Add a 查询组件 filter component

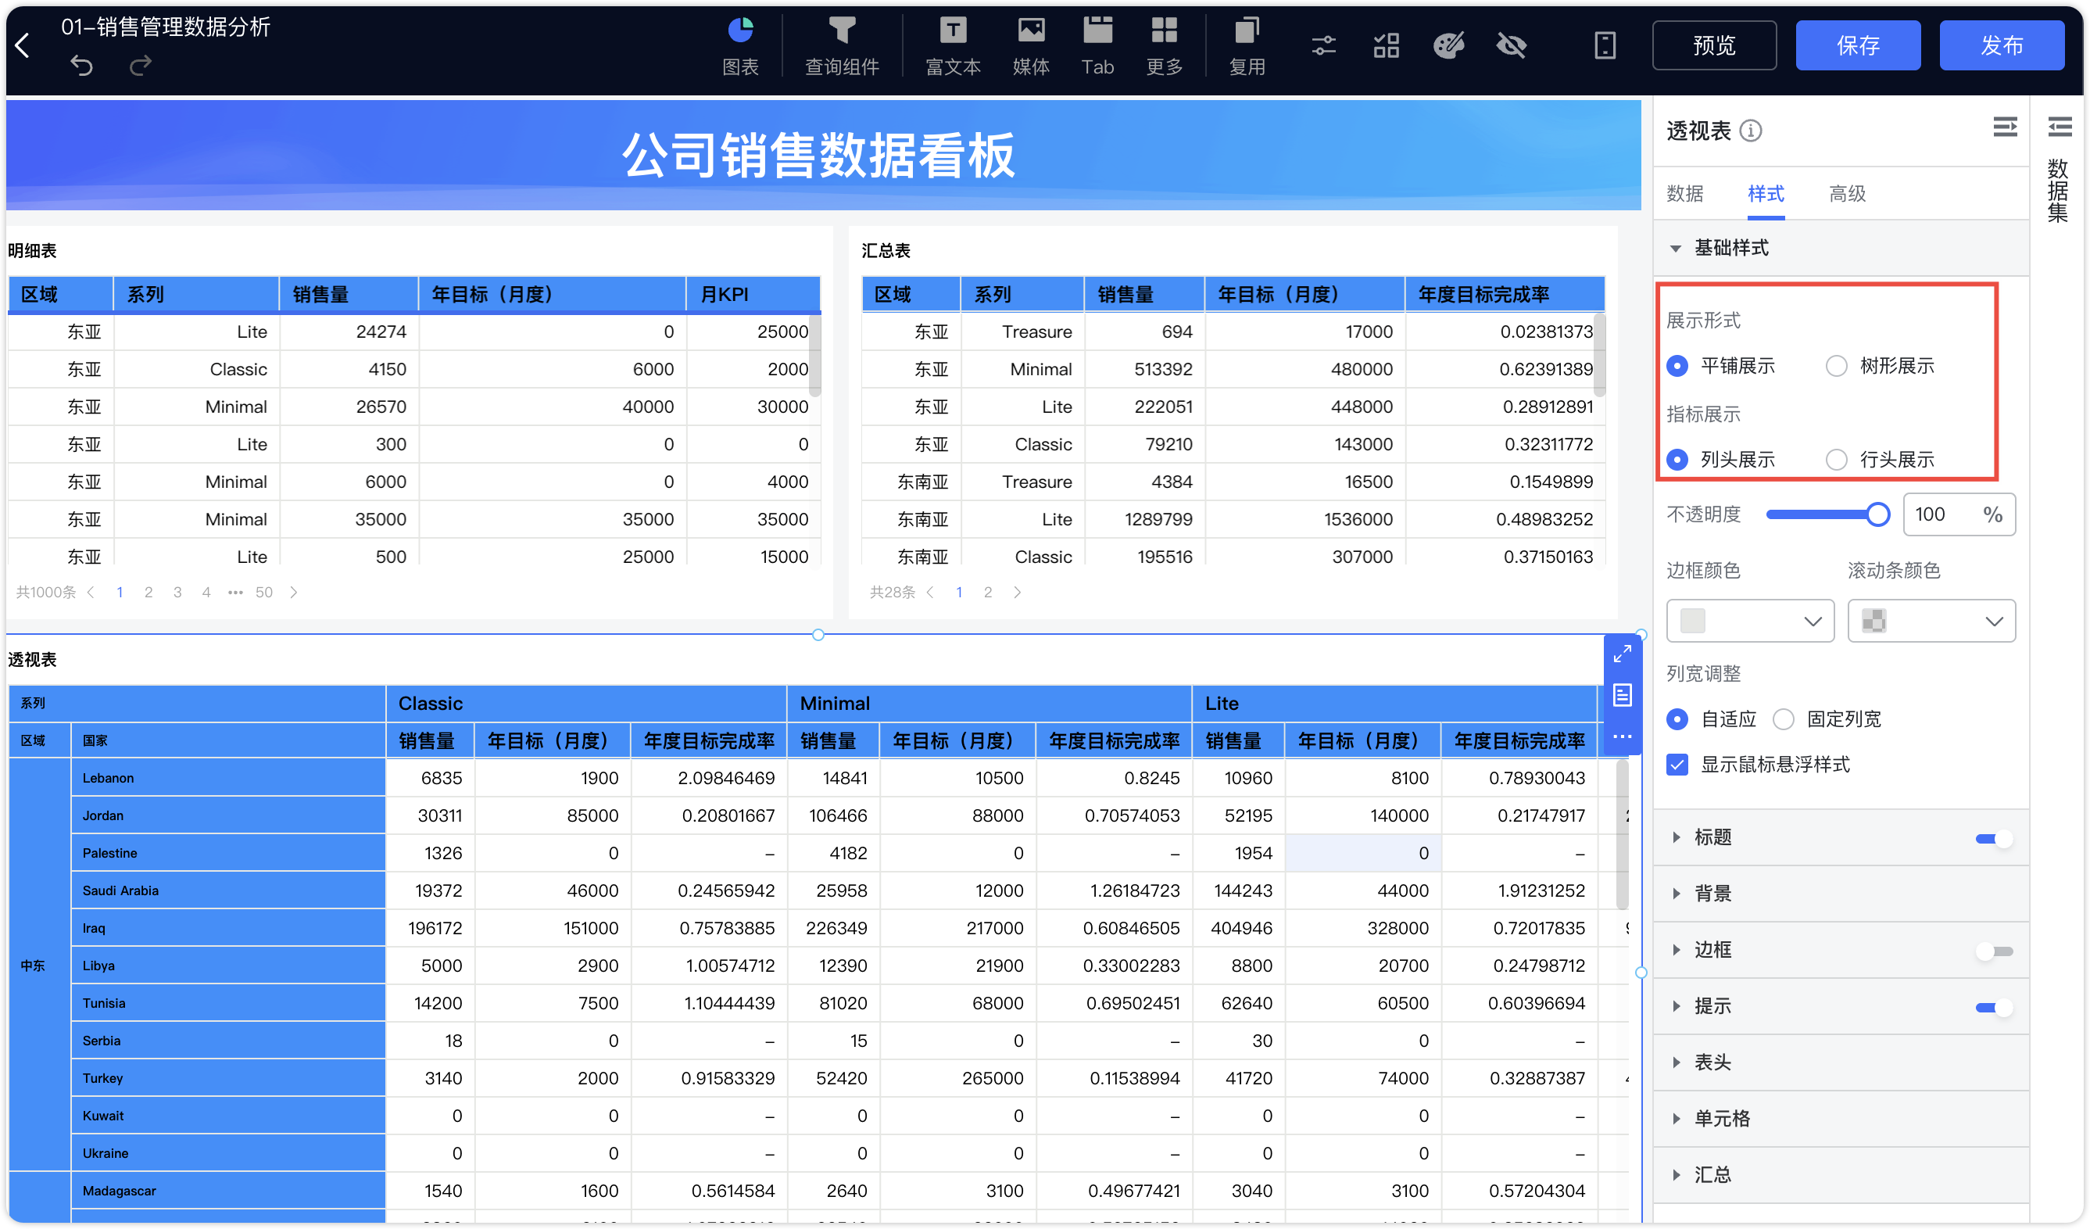tap(842, 46)
